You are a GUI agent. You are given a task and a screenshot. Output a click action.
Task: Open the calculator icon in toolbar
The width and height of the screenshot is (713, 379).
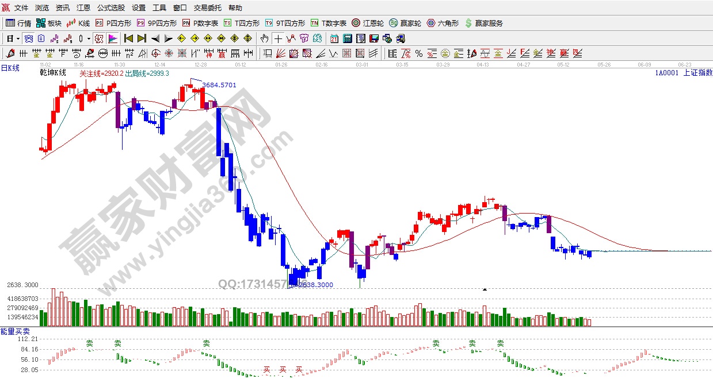(x=347, y=38)
